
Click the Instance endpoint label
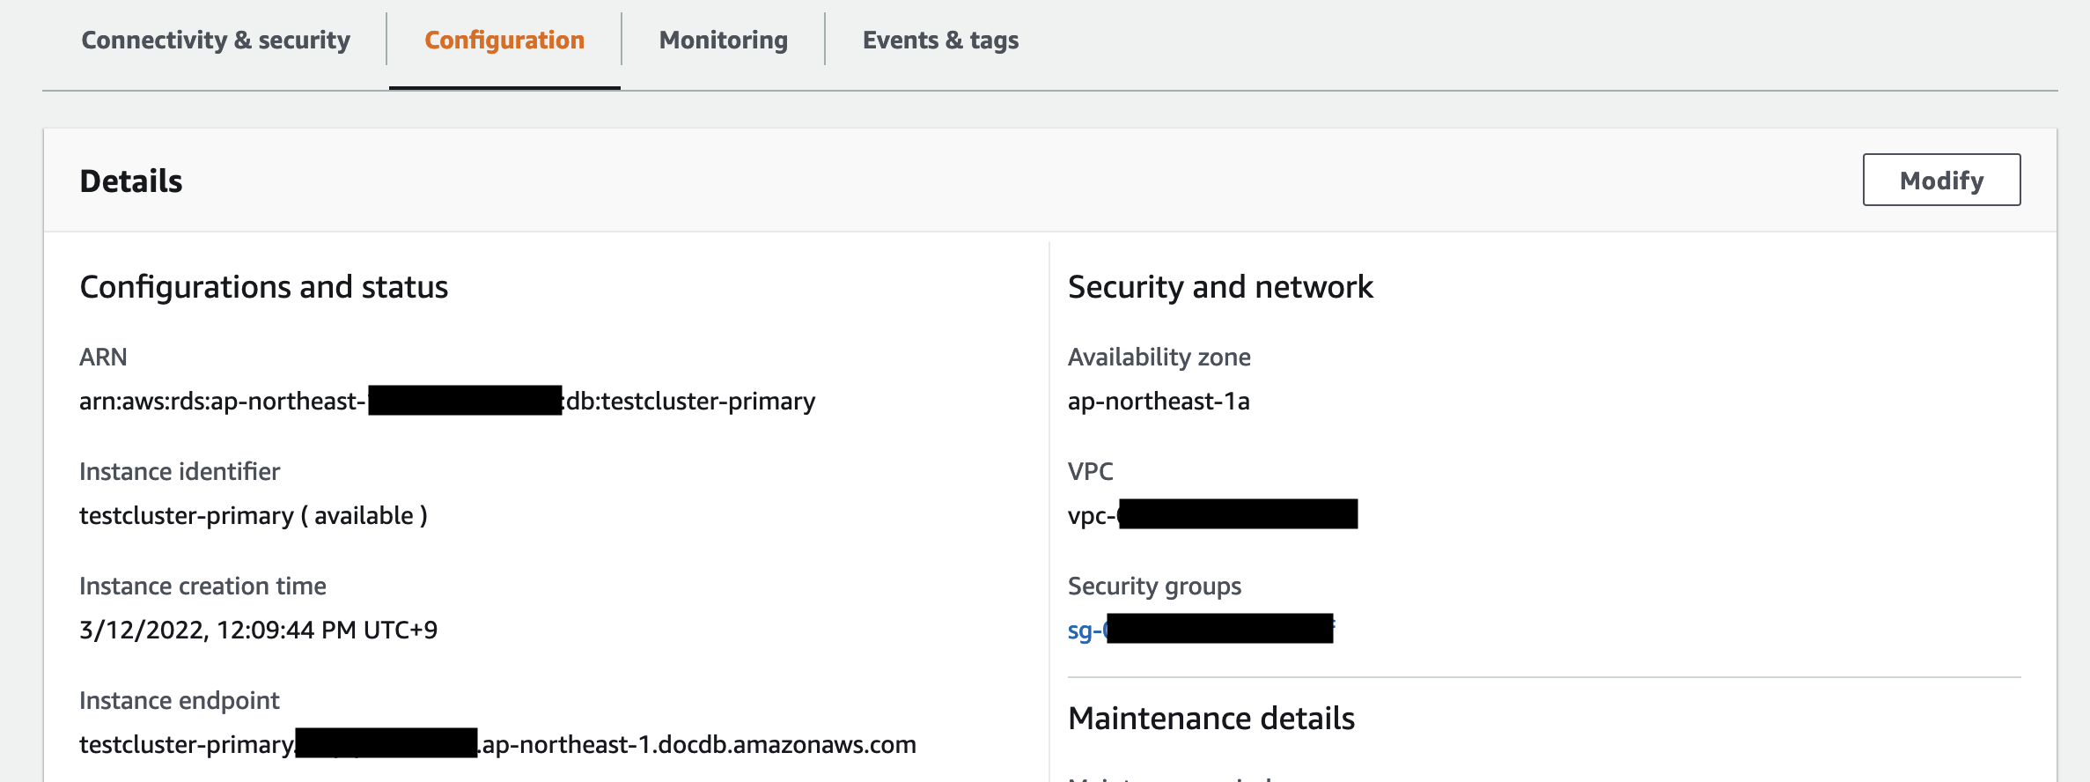(179, 701)
